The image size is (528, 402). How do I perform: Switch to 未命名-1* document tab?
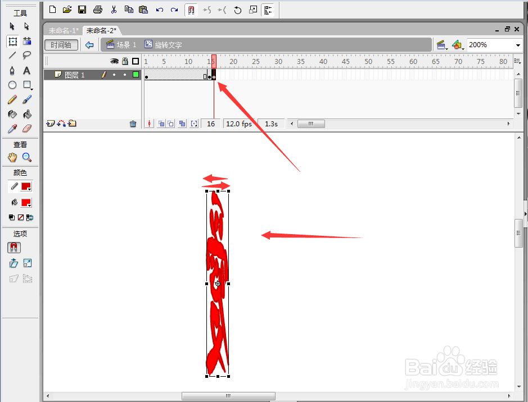[64, 30]
